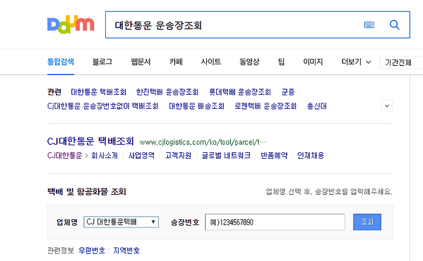
Task: Open the www.cjlogistics.com result URL
Action: point(203,142)
